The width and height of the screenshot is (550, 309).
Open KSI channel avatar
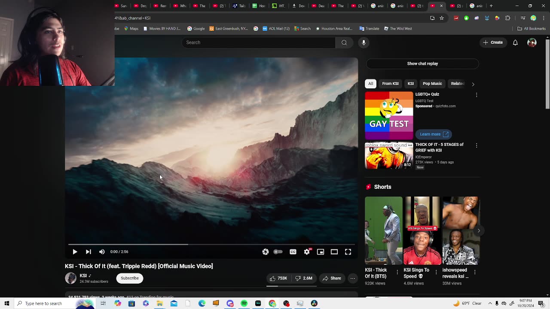click(x=70, y=278)
